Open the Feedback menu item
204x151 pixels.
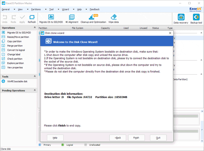tap(95, 10)
